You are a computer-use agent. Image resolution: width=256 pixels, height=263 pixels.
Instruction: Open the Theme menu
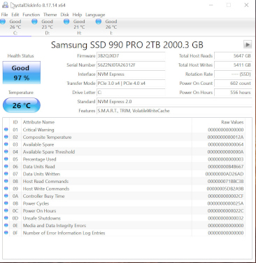(x=50, y=15)
